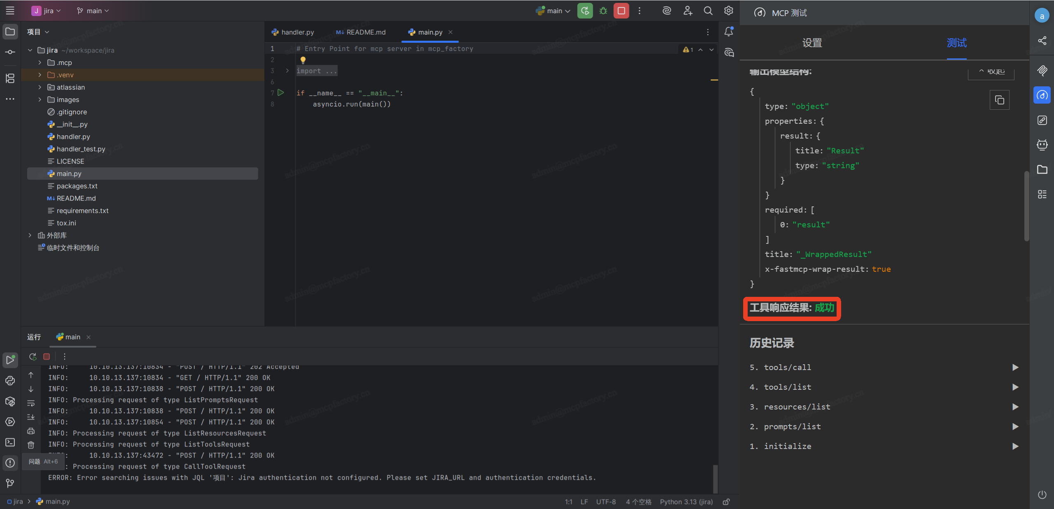This screenshot has height=509, width=1054.
Task: Open requirements.txt in project tree
Action: [82, 211]
